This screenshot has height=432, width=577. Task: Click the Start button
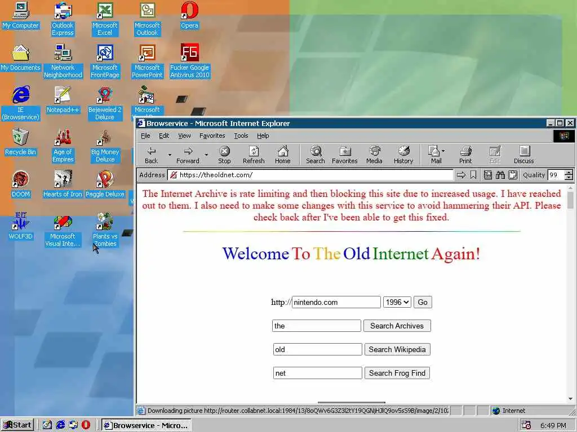coord(17,425)
